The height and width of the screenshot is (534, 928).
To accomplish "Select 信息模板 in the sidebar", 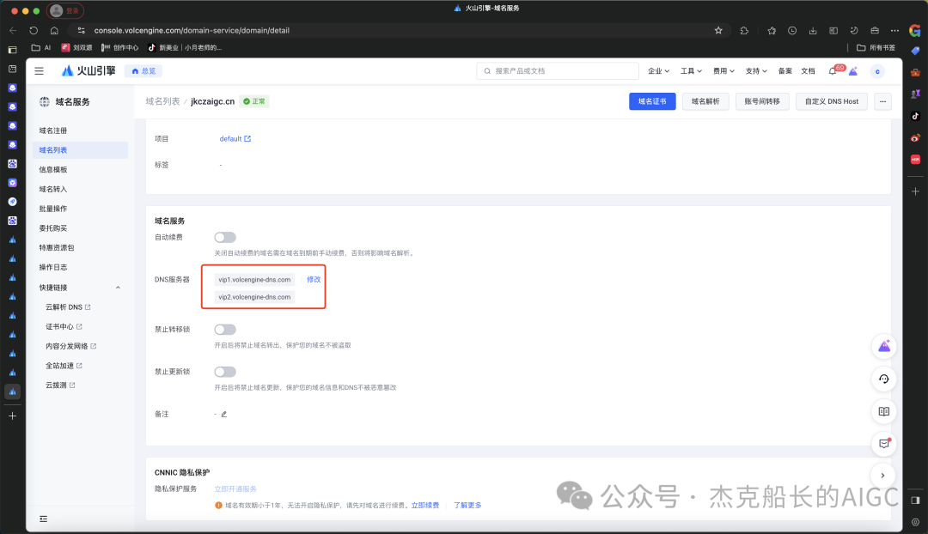I will click(53, 170).
